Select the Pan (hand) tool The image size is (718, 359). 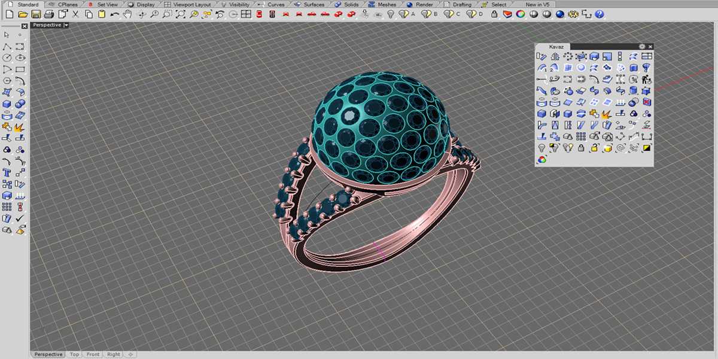tap(127, 14)
